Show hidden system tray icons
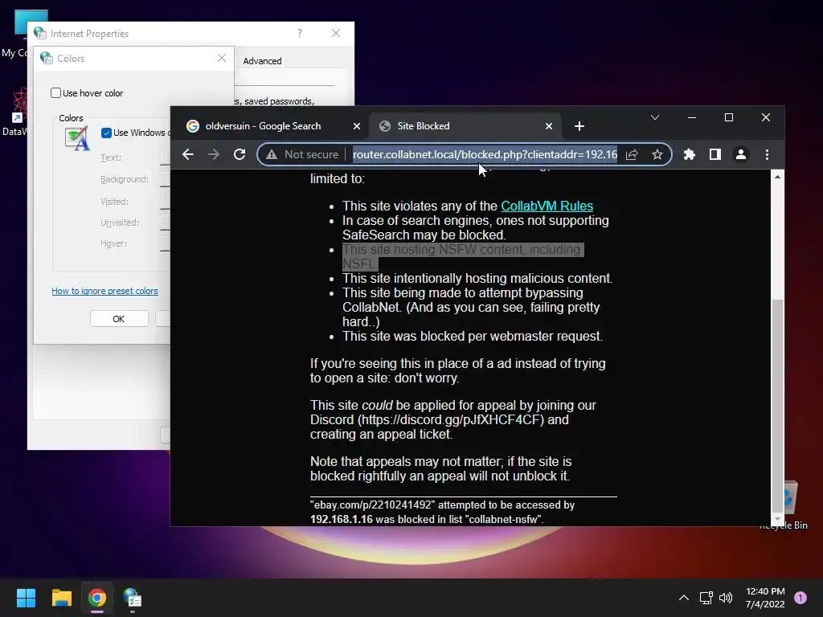823x617 pixels. (683, 598)
